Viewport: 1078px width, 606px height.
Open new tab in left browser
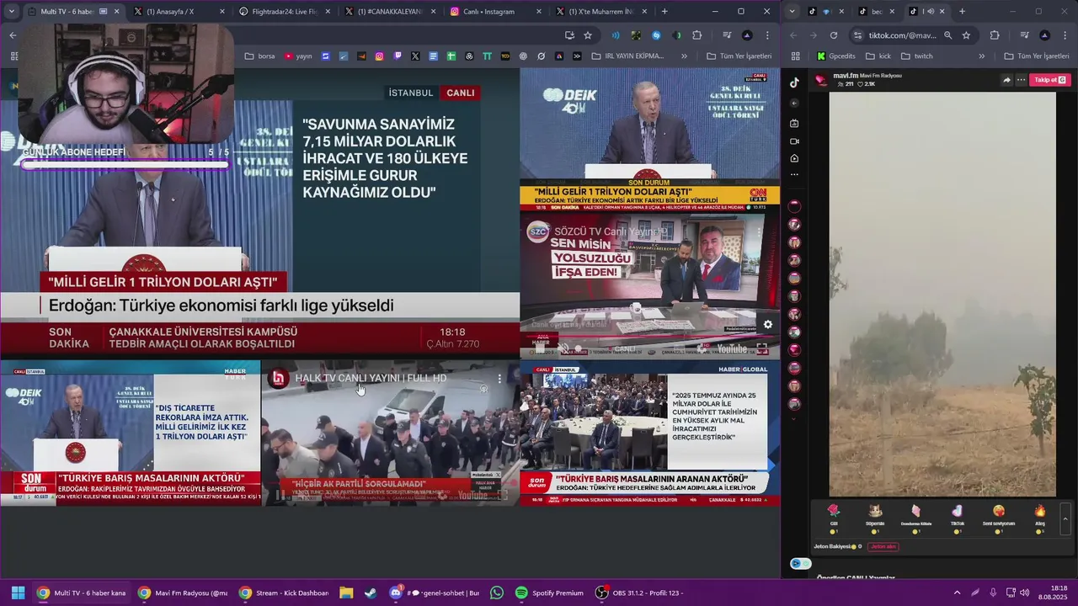[x=664, y=12]
